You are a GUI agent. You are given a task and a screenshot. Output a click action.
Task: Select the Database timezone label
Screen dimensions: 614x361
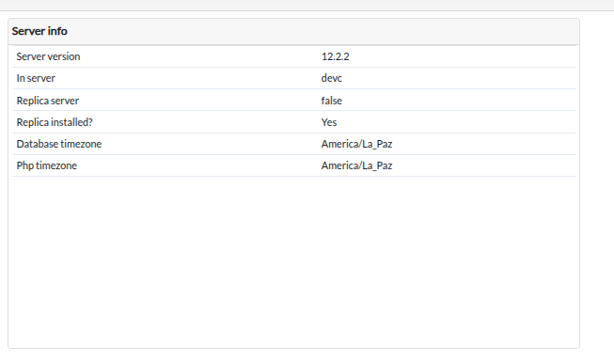tap(58, 144)
